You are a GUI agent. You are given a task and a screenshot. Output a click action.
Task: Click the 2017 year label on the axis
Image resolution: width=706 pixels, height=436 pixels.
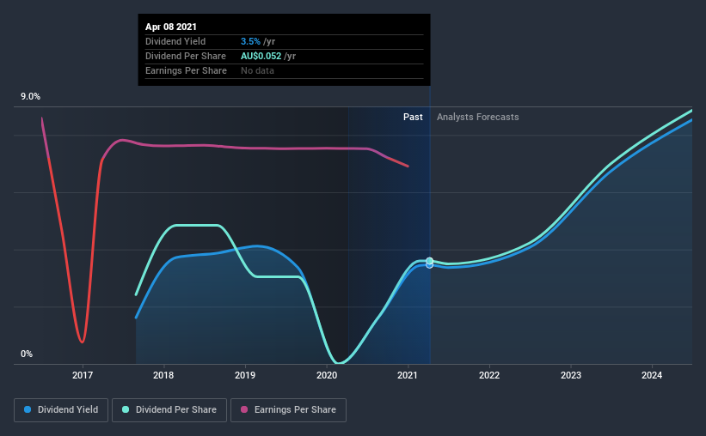click(x=83, y=375)
